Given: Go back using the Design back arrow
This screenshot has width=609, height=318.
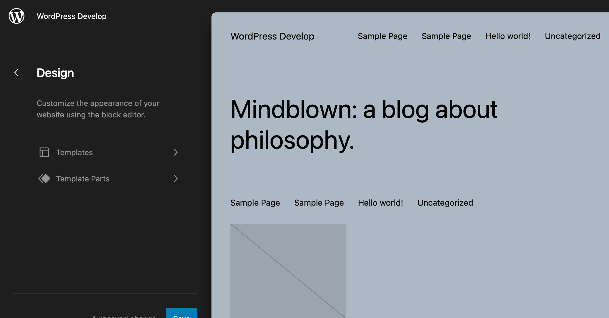Looking at the screenshot, I should (17, 73).
